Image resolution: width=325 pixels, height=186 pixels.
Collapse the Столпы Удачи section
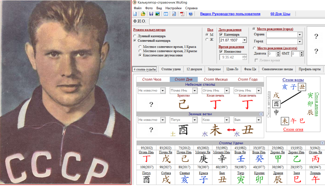click(x=322, y=143)
